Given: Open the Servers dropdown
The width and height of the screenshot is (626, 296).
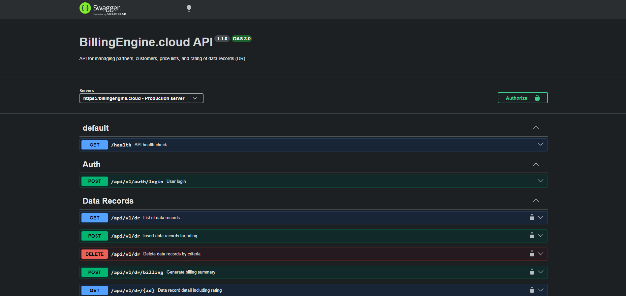Looking at the screenshot, I should pyautogui.click(x=141, y=98).
